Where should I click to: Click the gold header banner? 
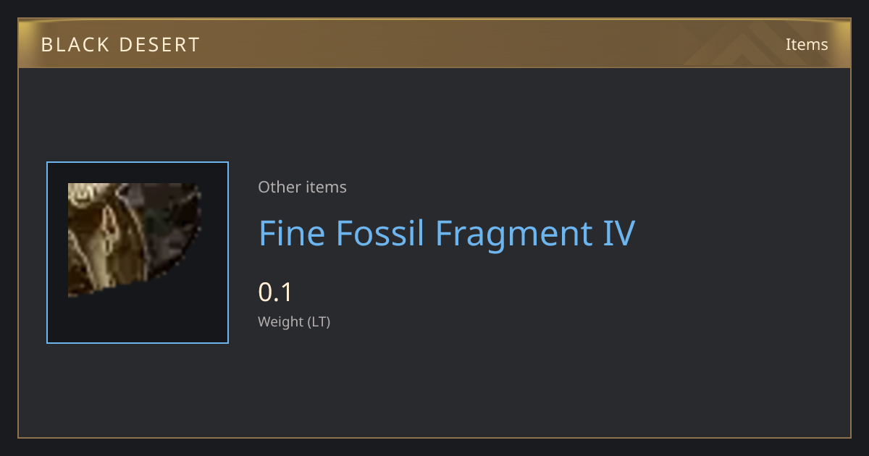[434, 44]
